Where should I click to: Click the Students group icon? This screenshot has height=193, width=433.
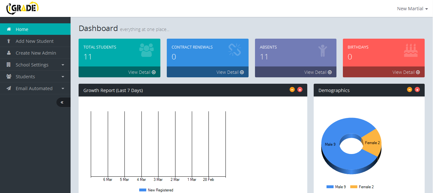tap(9, 76)
